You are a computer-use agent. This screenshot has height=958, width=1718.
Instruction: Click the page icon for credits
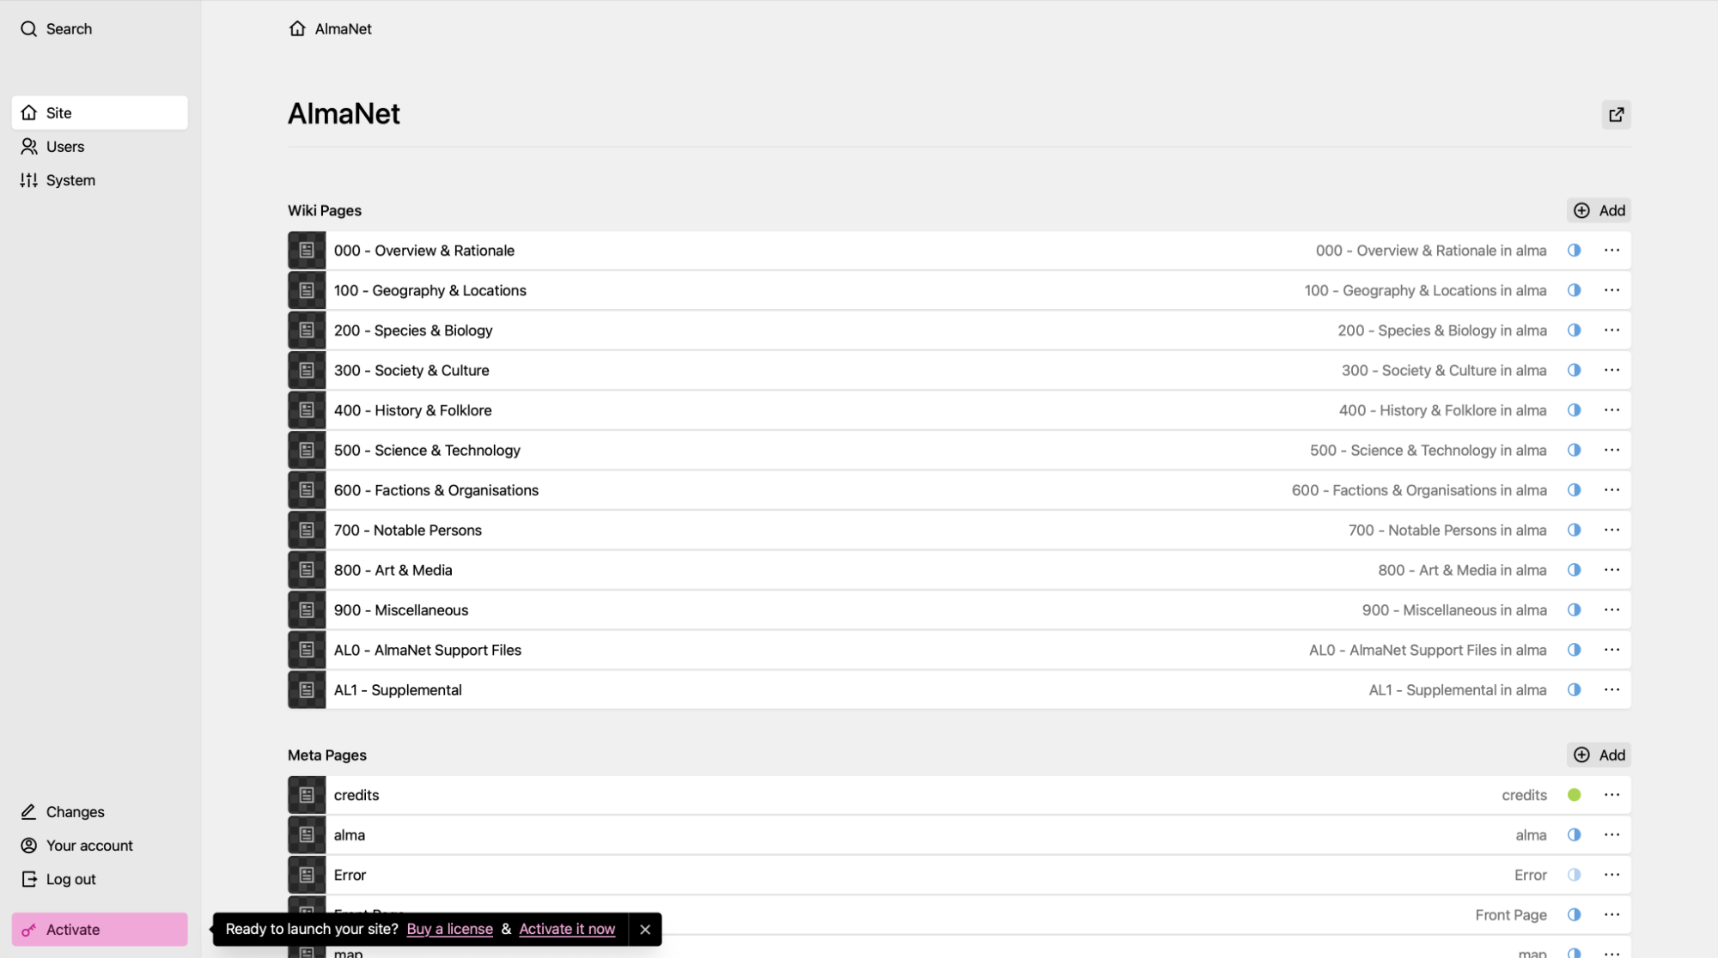[307, 795]
